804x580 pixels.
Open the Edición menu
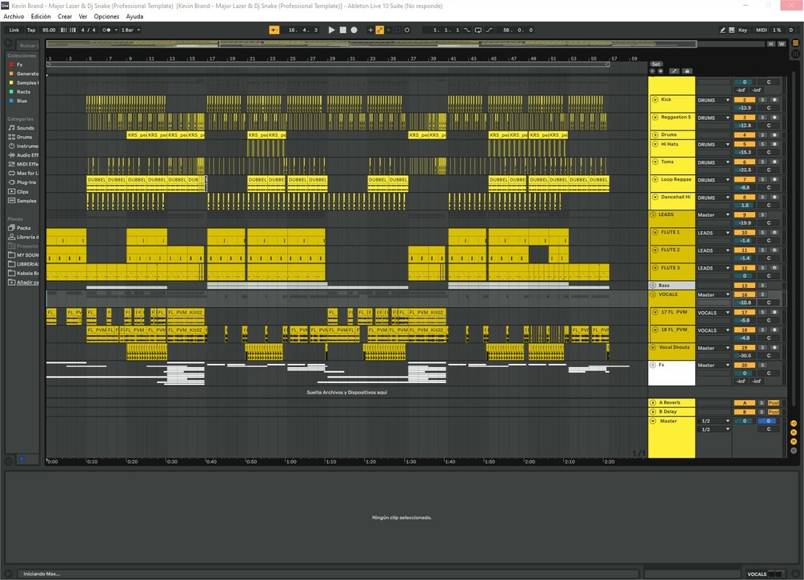(41, 17)
